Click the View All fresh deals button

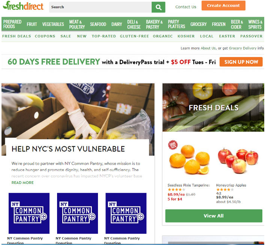(214, 216)
